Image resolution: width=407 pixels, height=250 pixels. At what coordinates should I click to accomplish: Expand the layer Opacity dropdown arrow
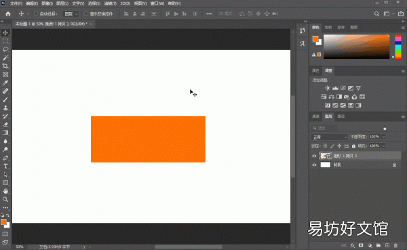[x=384, y=137]
